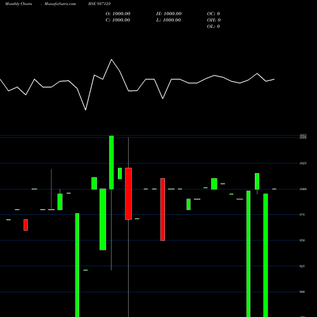The width and height of the screenshot is (317, 317).
Task: Select the open value 'O: 1000.00'
Action: pos(118,14)
